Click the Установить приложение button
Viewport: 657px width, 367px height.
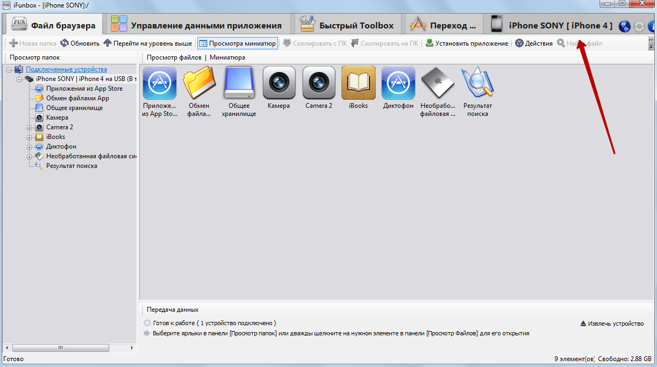(467, 43)
